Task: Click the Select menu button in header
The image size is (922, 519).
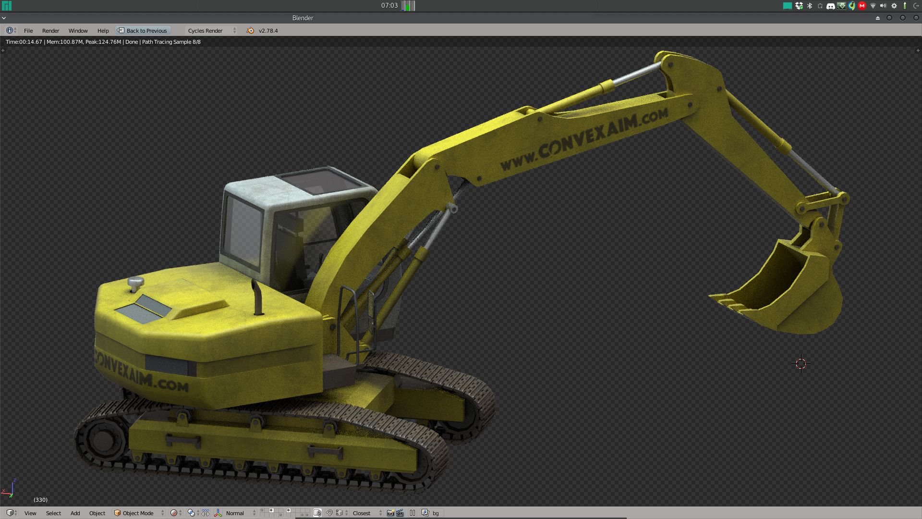Action: [x=53, y=513]
